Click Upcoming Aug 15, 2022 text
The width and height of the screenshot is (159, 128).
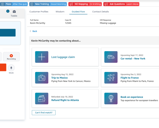tap(62, 74)
